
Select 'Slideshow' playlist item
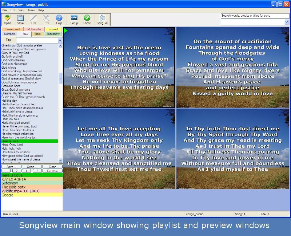coord(32,183)
